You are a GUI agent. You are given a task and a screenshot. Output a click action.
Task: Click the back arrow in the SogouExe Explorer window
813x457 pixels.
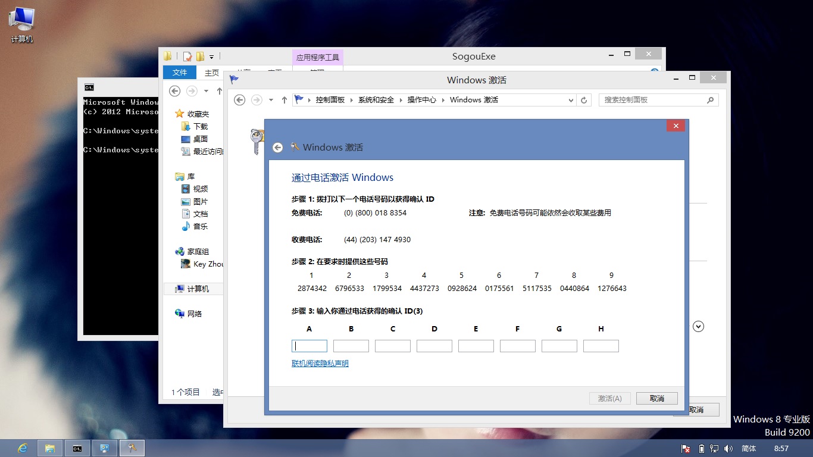pyautogui.click(x=174, y=91)
